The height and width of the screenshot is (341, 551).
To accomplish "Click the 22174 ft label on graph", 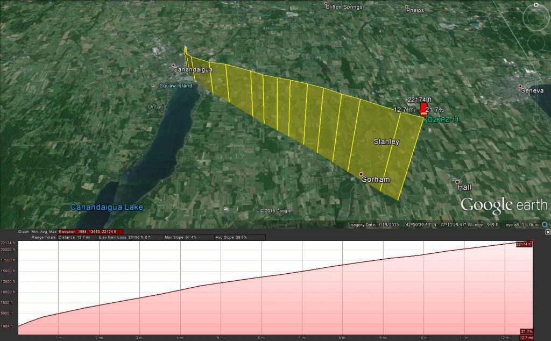I will tap(523, 244).
